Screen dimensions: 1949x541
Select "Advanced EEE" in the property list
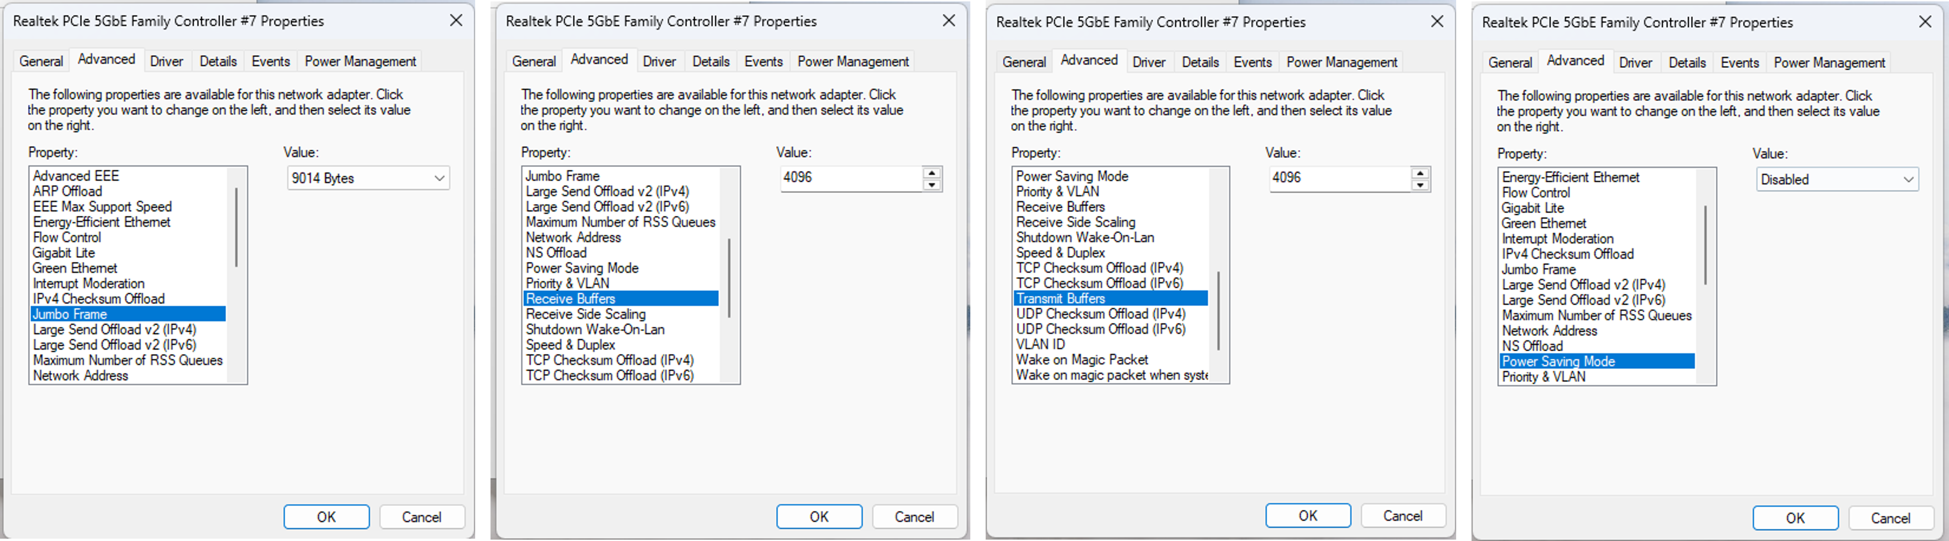(x=76, y=175)
